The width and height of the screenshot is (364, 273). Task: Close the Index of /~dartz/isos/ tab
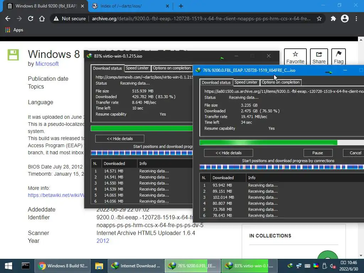(167, 6)
